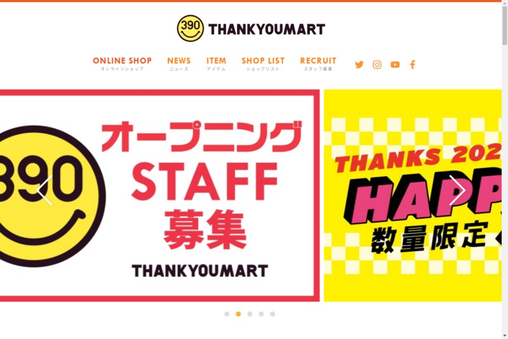Open the ONLINE SHOP menu item

pos(122,64)
